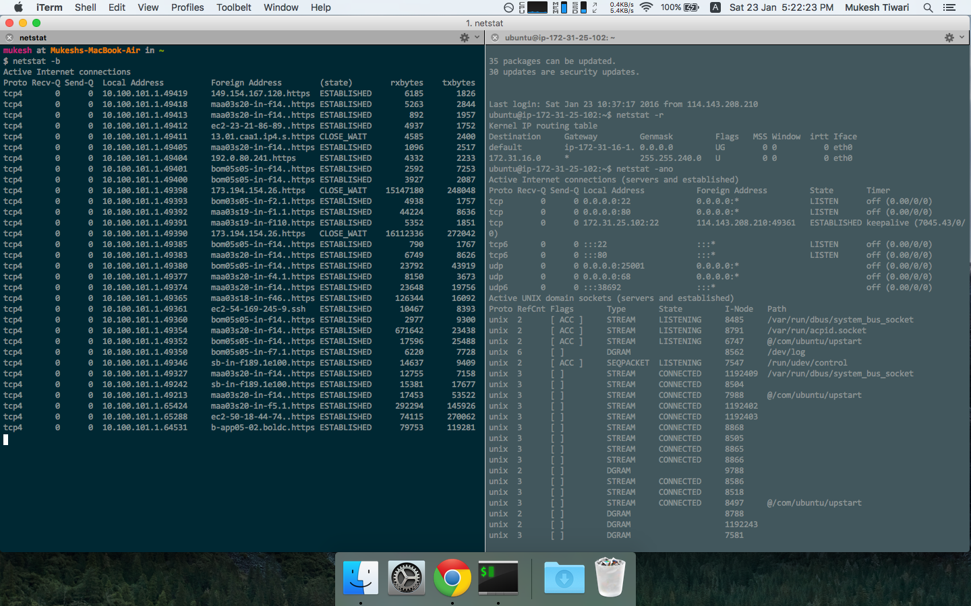The width and height of the screenshot is (971, 606).
Task: Click 'Active Internet connections' in left pane
Action: (67, 72)
